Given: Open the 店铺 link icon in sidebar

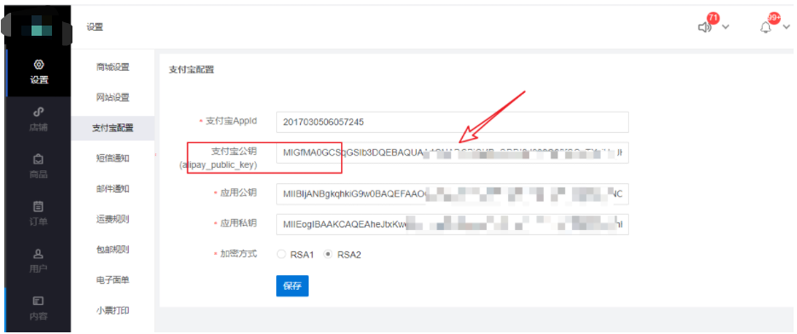Looking at the screenshot, I should pos(38,112).
